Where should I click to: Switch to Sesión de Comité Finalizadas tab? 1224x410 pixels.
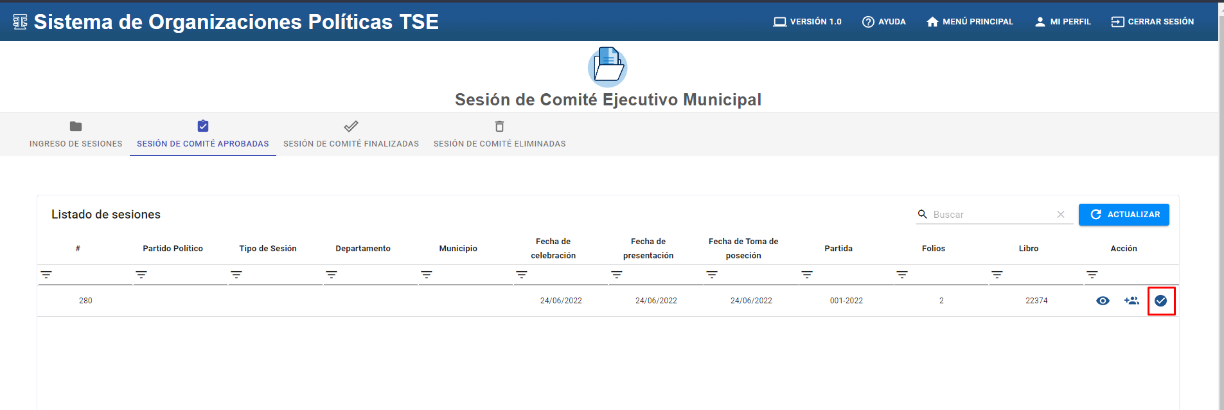351,135
